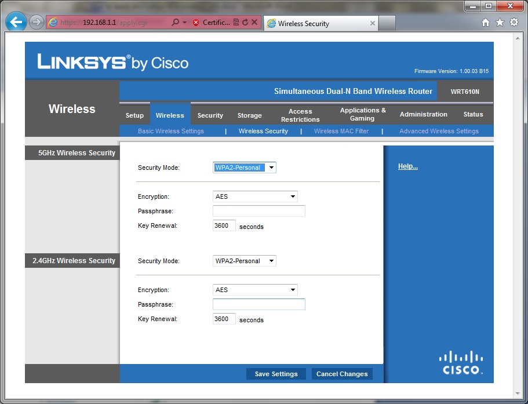Viewport: 528px width, 404px height.
Task: Click the WRT610N model label
Action: [x=465, y=92]
